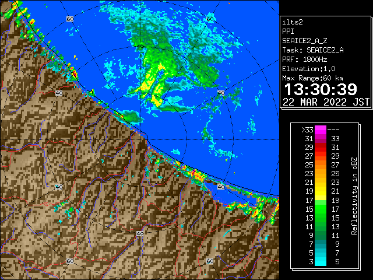Click the "---" legend label

click(333, 130)
